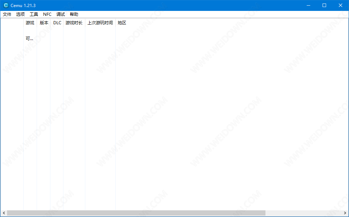Select the truncated 可... entry in game list
The height and width of the screenshot is (217, 349).
tap(29, 39)
